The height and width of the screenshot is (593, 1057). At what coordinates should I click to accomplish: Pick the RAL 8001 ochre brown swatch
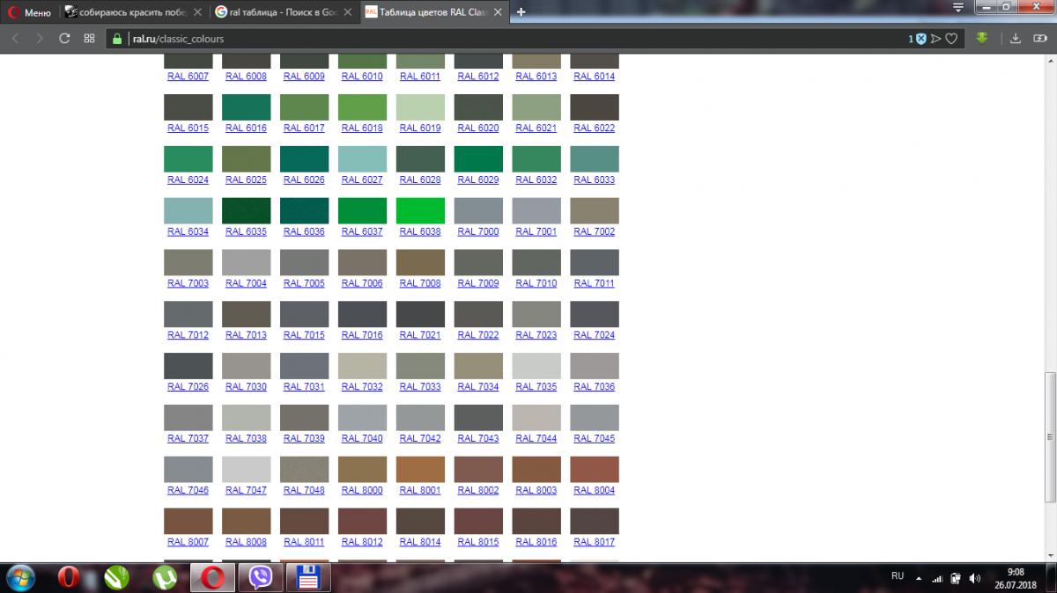[420, 469]
